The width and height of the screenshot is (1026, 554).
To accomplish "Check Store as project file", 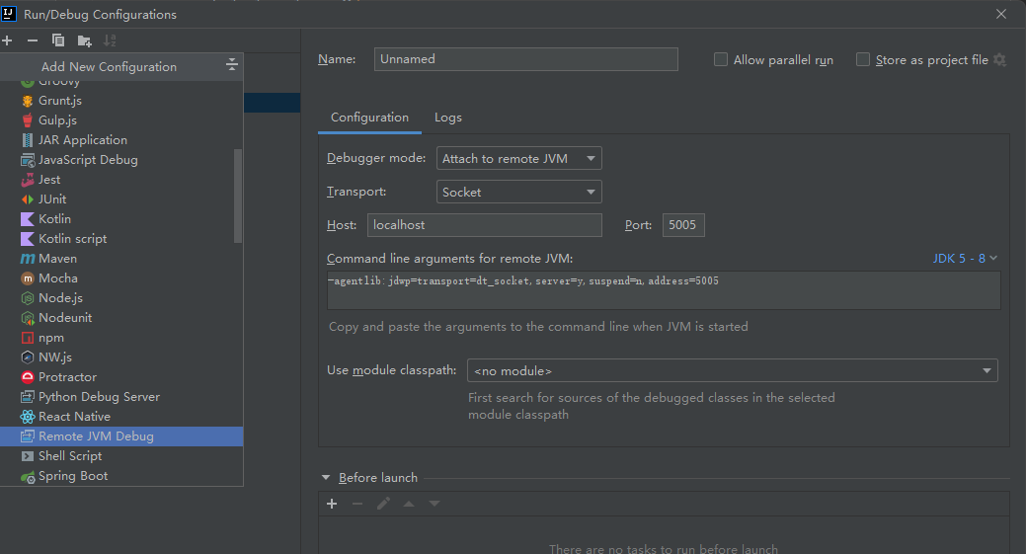I will coord(863,59).
